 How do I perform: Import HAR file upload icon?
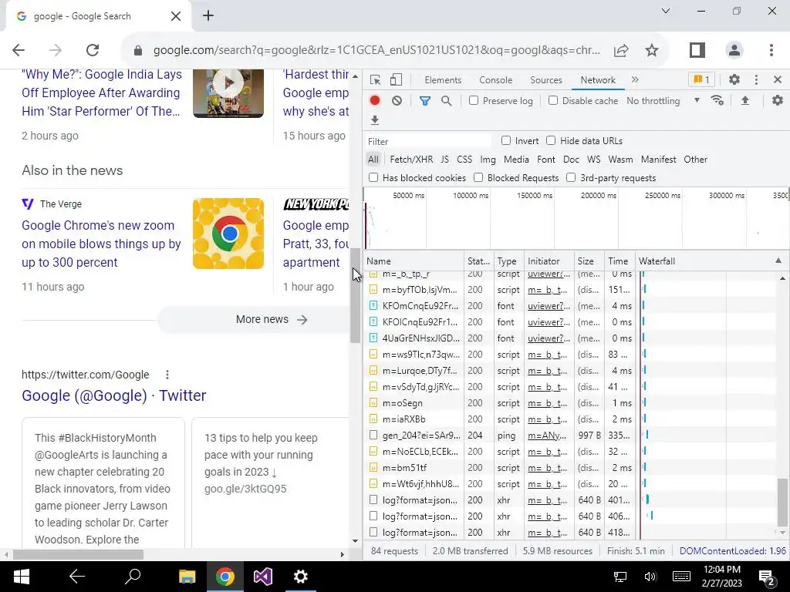click(x=745, y=100)
